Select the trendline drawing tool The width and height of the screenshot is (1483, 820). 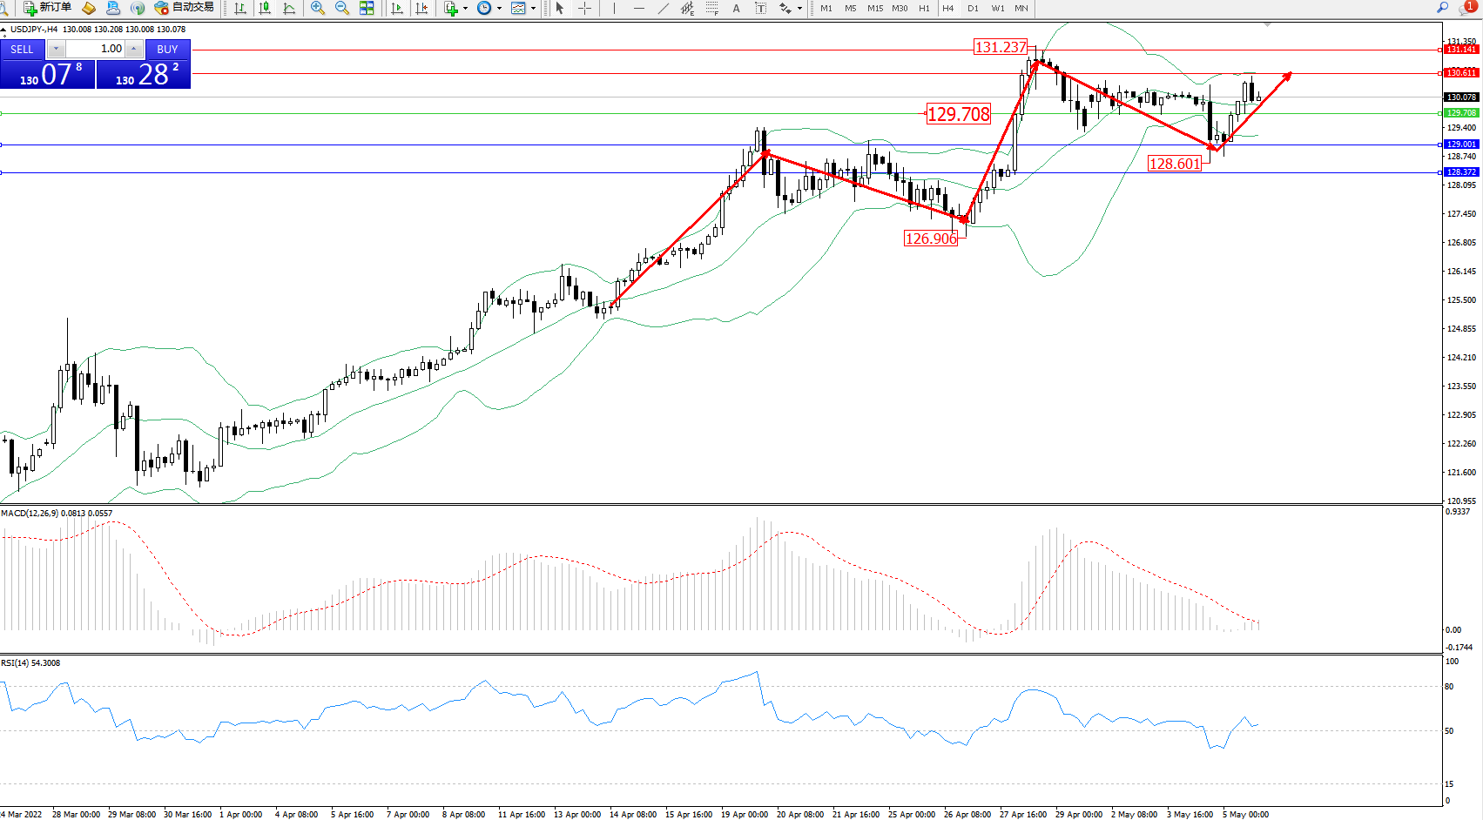tap(664, 8)
